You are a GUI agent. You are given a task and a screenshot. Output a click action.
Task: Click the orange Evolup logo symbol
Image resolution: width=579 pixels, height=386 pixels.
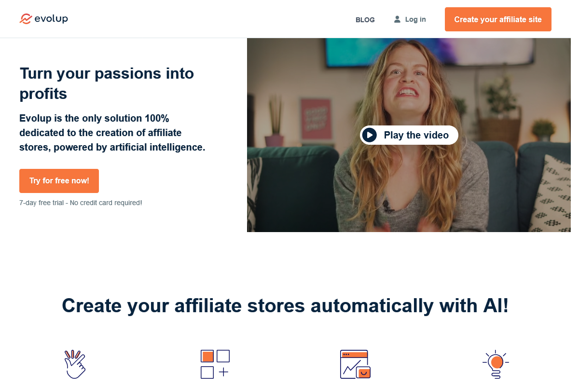26,19
